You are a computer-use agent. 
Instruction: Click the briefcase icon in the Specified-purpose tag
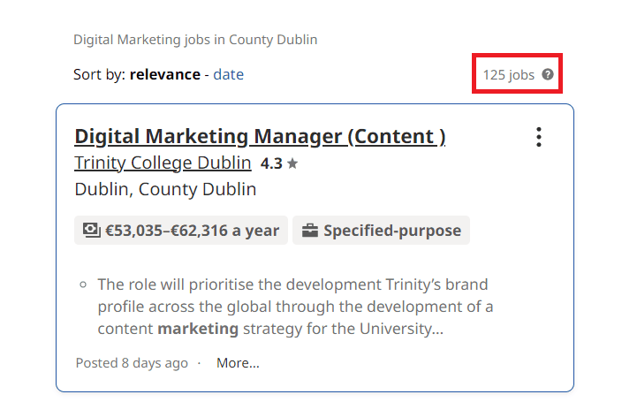pos(310,231)
